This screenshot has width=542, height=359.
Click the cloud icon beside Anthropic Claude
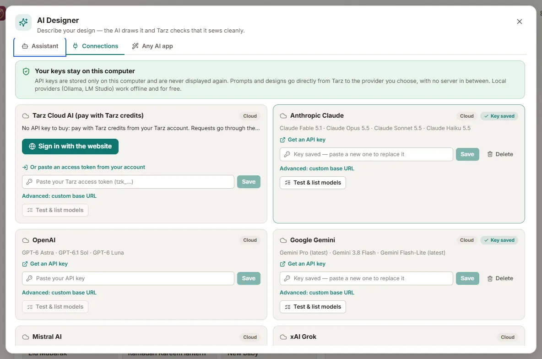pyautogui.click(x=283, y=116)
